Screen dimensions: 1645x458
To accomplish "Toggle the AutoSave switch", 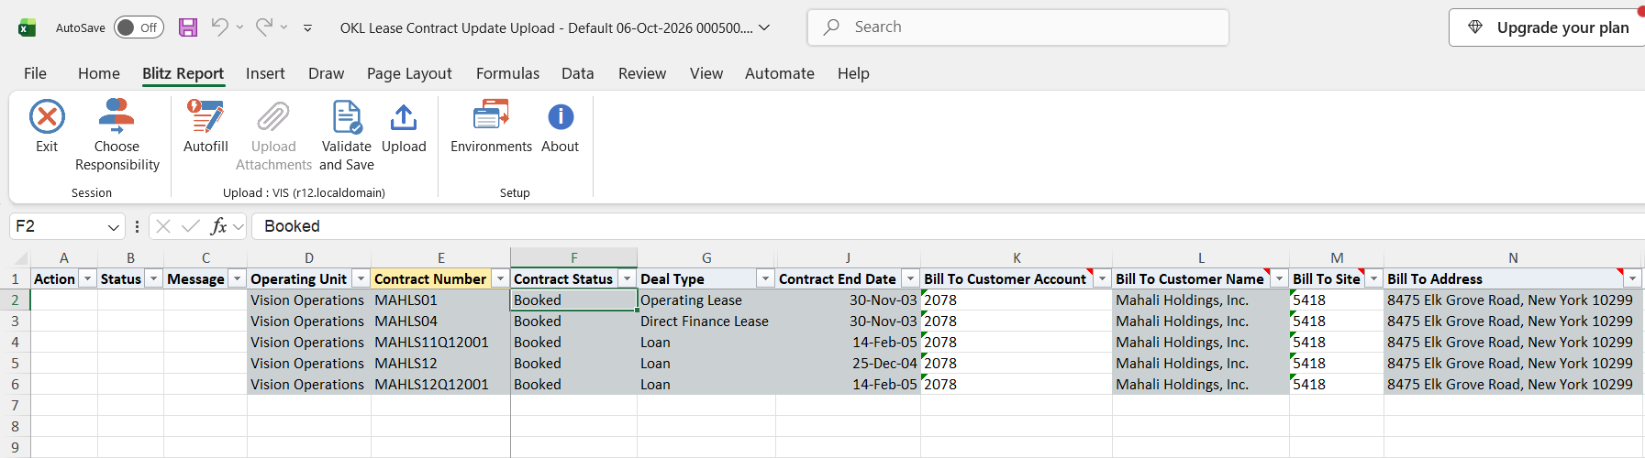I will point(139,27).
